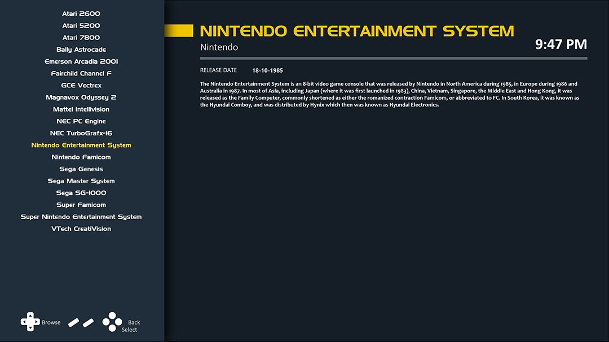Image resolution: width=609 pixels, height=342 pixels.
Task: Open Sega SG-1000 entry
Action: [x=81, y=193]
